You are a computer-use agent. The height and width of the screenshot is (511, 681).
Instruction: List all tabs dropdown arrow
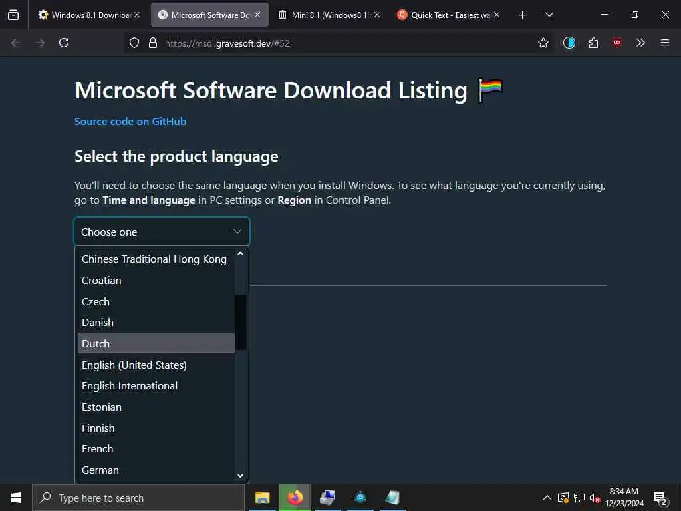[x=549, y=15]
